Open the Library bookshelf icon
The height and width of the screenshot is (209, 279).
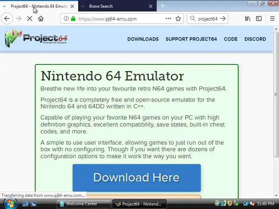pyautogui.click(x=248, y=18)
